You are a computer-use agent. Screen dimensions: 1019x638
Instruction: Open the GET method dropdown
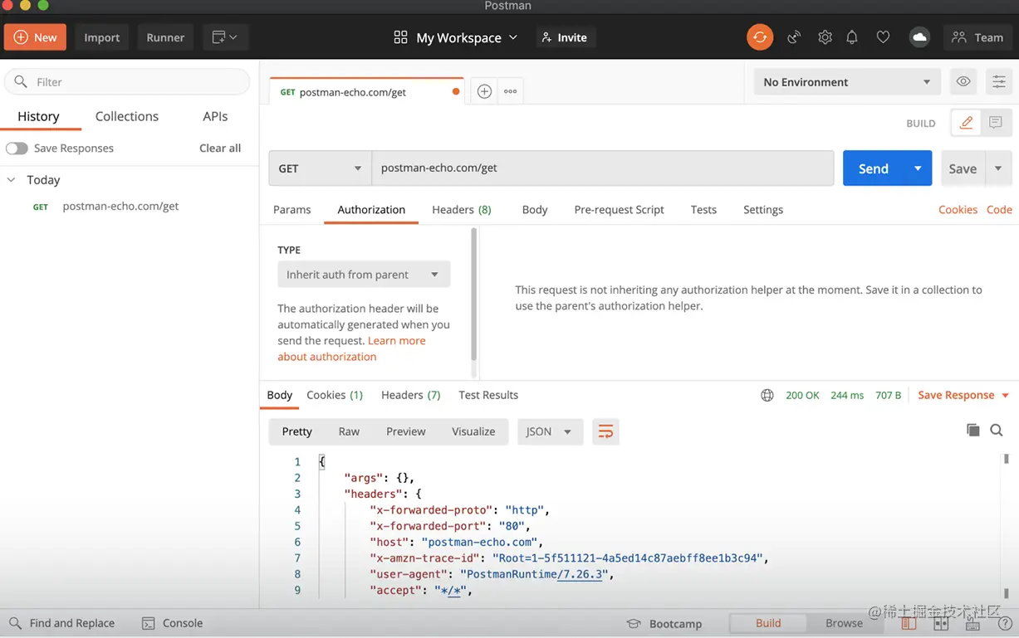(320, 168)
